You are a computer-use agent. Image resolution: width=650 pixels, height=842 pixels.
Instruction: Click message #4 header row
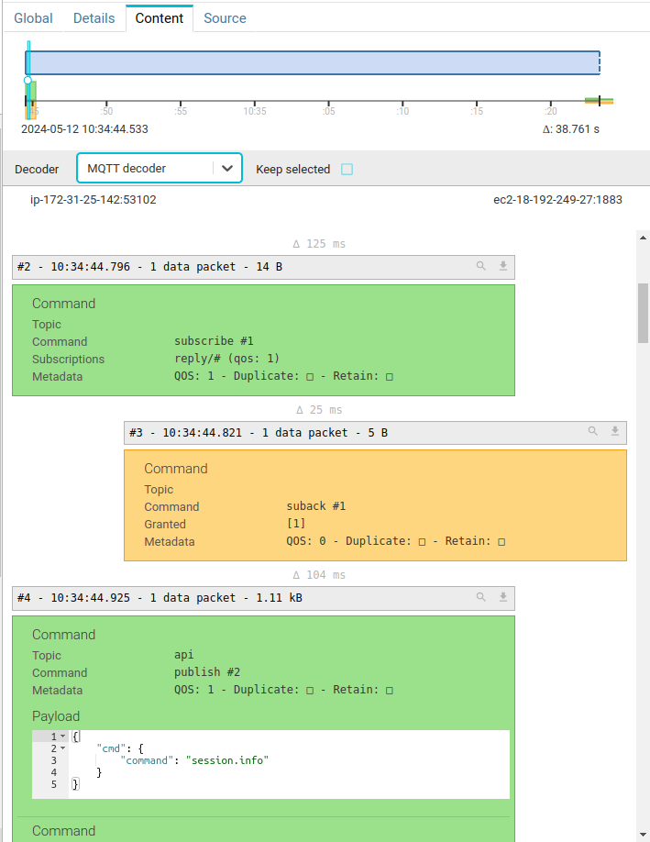(263, 598)
